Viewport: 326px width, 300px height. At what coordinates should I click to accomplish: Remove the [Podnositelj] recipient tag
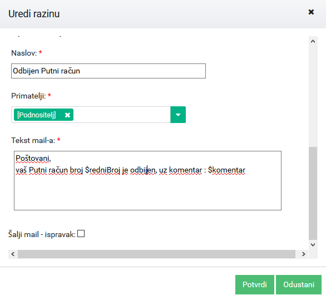[67, 115]
